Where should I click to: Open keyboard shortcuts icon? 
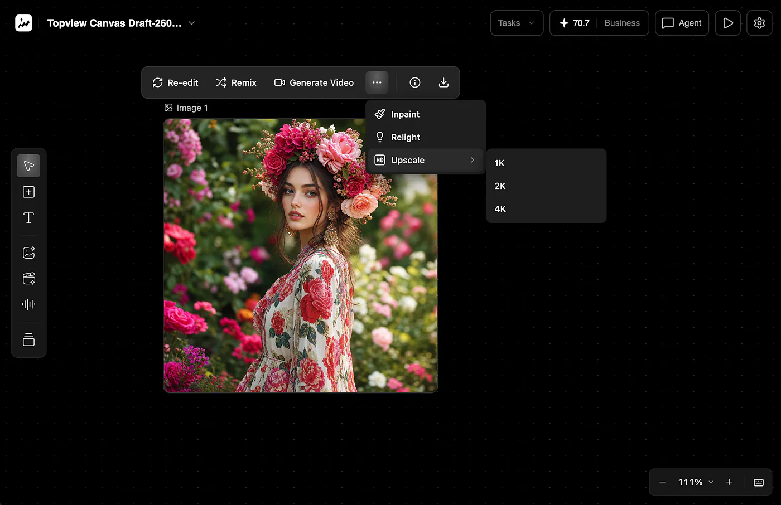point(759,482)
